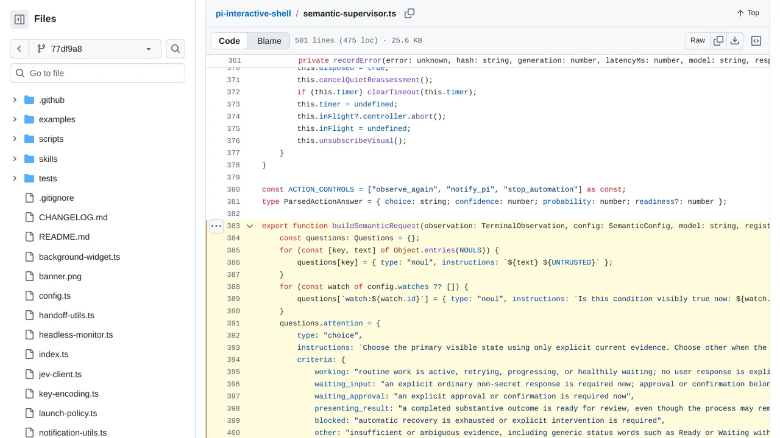Click ParsedActionAnswer type name

coord(323,201)
